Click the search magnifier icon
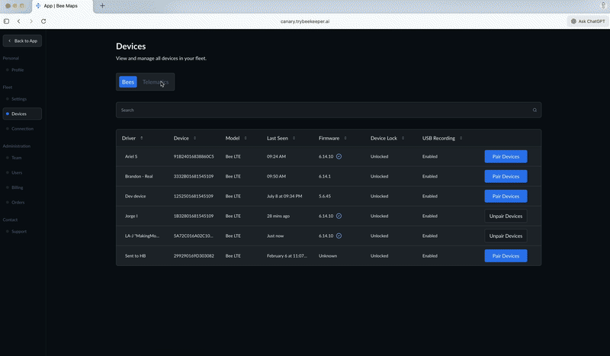 (x=535, y=110)
